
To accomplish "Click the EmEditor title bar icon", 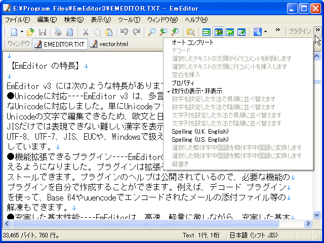I will point(7,8).
